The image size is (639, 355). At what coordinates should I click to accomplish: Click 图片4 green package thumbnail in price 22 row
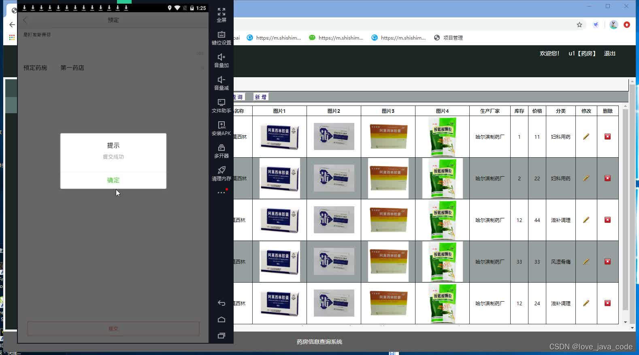point(442,178)
